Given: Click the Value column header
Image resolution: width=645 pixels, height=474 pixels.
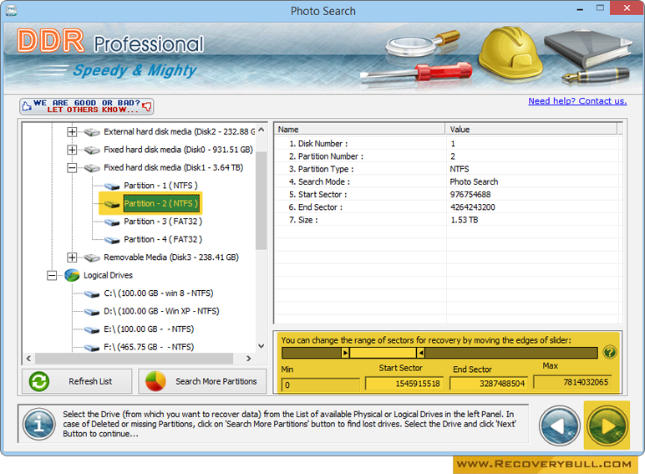Looking at the screenshot, I should [x=531, y=130].
